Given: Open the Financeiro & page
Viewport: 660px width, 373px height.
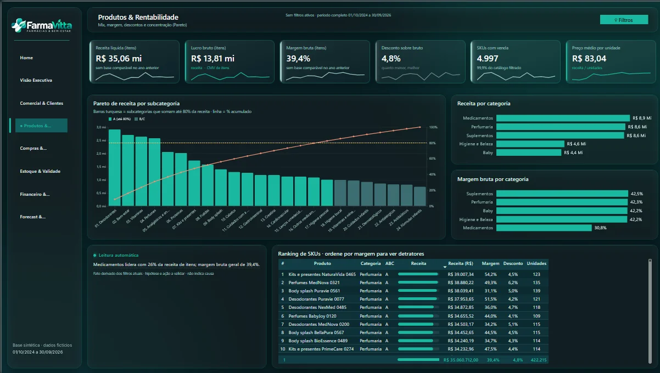Looking at the screenshot, I should coord(35,194).
